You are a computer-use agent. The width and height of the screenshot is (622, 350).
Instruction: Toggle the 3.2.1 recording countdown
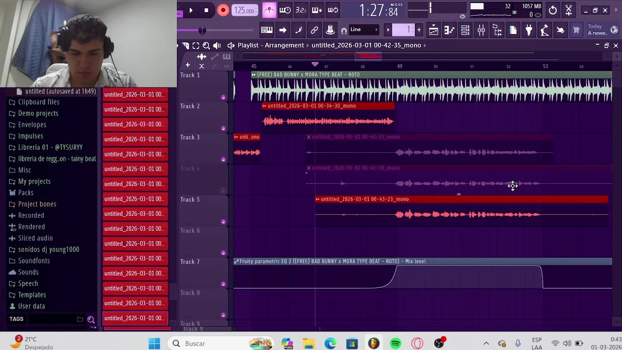(x=301, y=10)
